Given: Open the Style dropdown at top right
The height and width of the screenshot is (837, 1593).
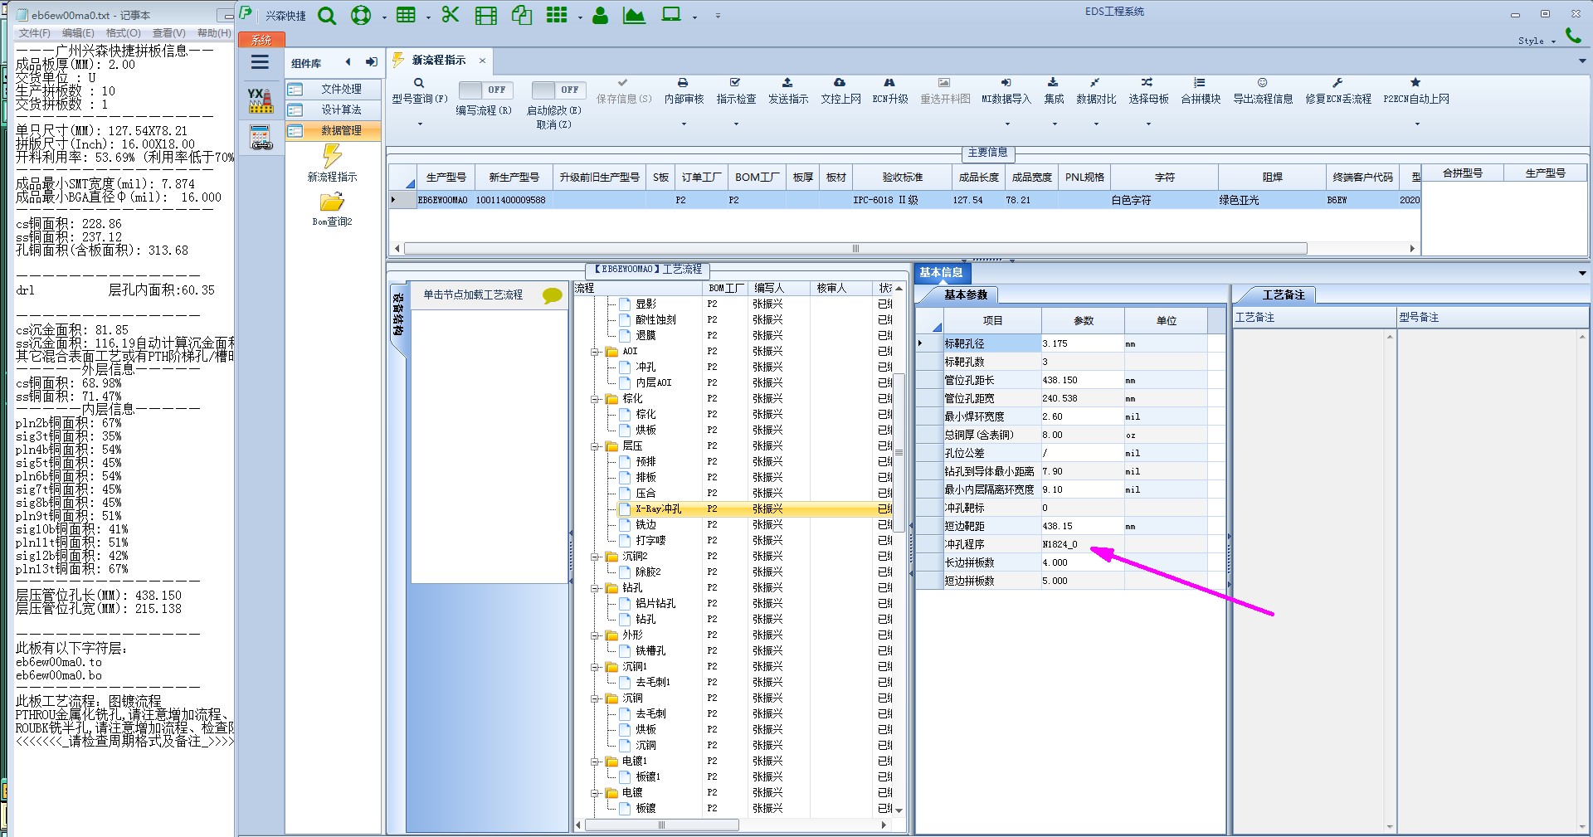Looking at the screenshot, I should tap(1537, 41).
